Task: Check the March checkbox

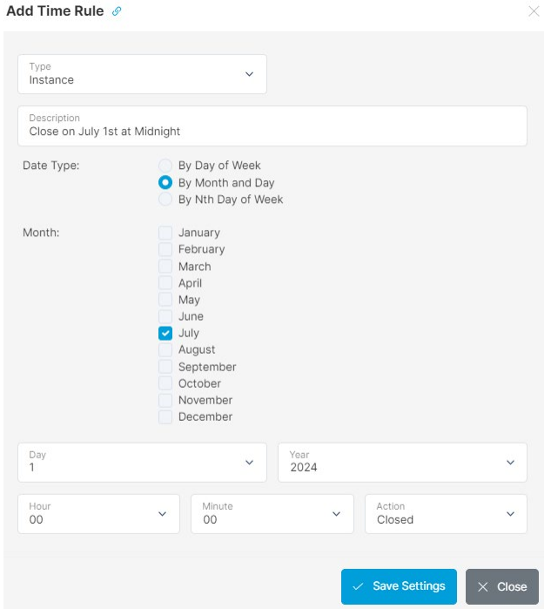Action: (x=165, y=267)
